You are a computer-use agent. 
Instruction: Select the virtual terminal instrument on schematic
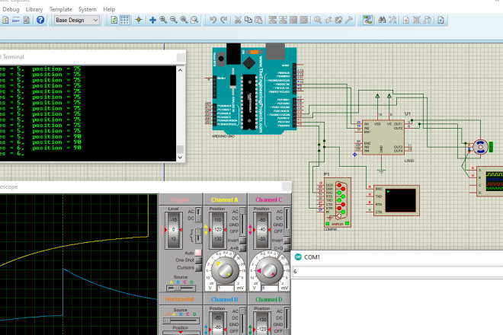coord(396,200)
